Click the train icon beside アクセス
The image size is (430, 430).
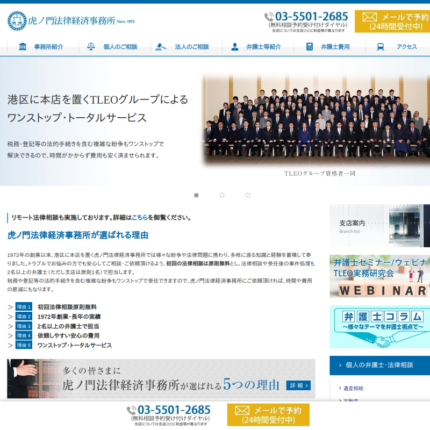(x=381, y=47)
